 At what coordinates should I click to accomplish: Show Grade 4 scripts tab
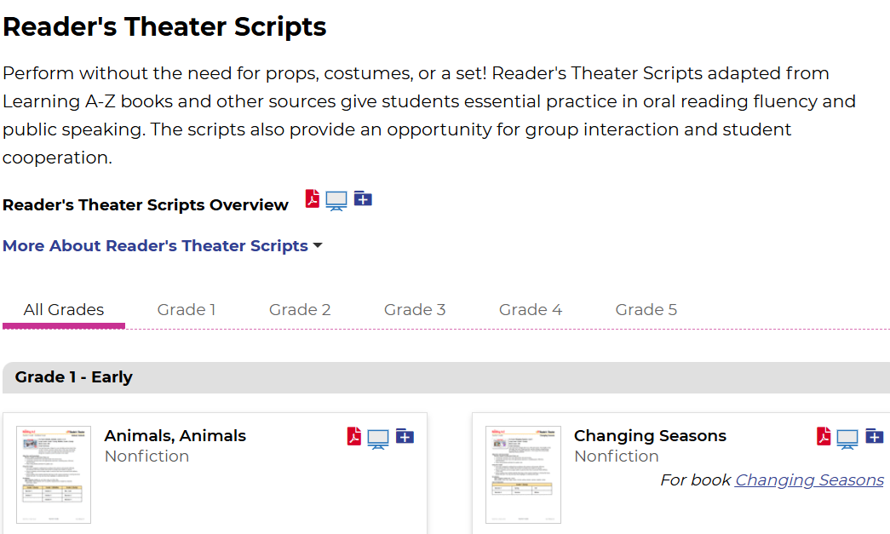coord(531,310)
